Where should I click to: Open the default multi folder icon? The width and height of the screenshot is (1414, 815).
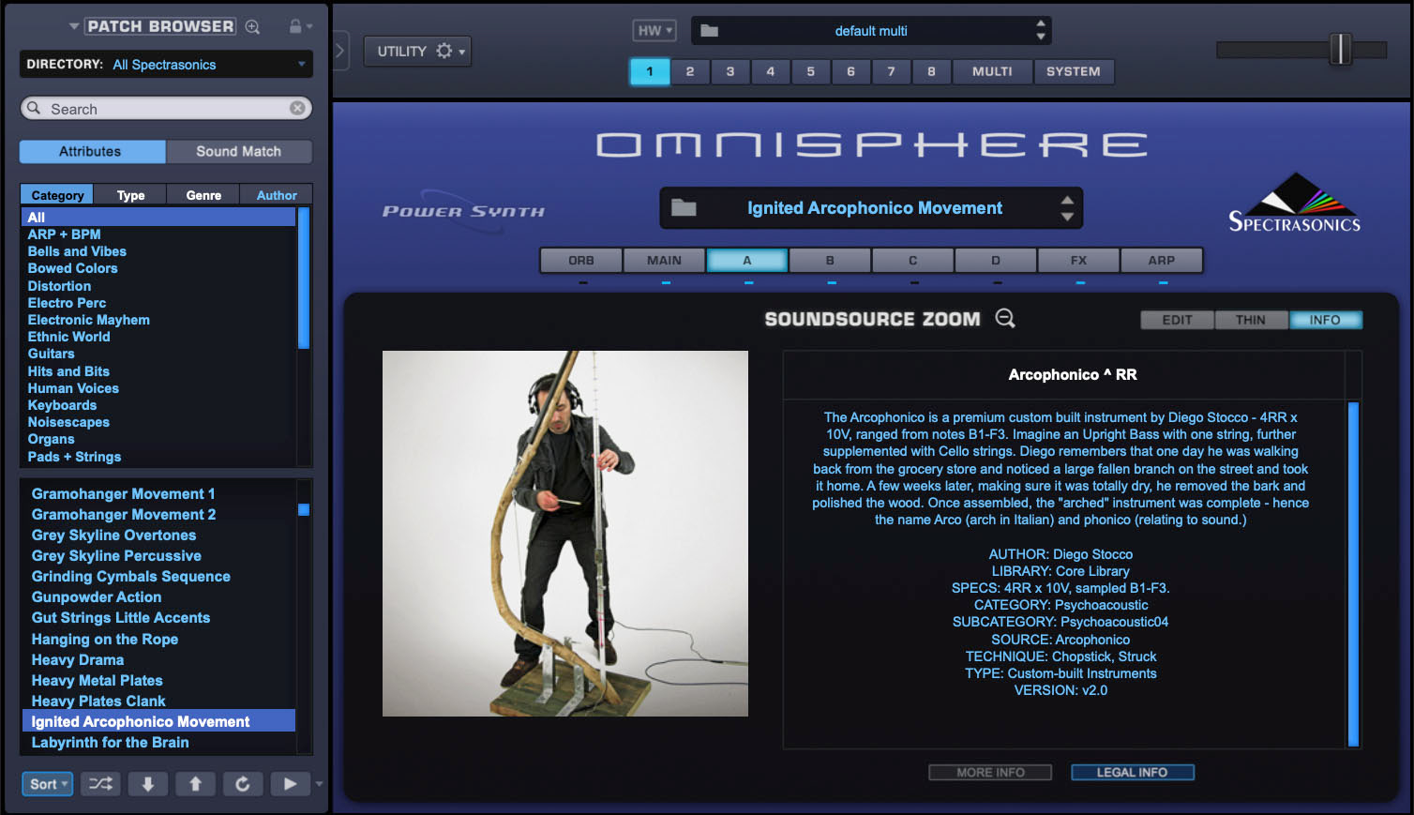pyautogui.click(x=710, y=31)
